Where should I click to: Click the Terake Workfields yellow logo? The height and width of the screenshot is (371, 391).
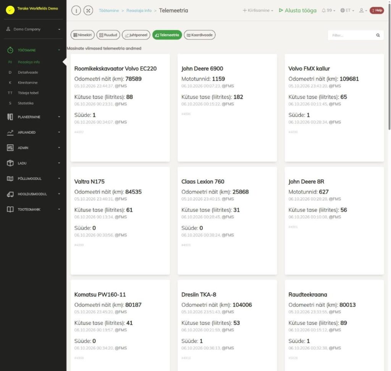click(10, 10)
